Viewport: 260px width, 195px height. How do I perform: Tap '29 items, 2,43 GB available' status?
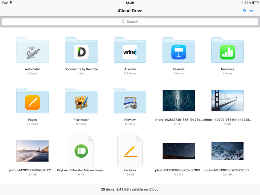pos(130,189)
